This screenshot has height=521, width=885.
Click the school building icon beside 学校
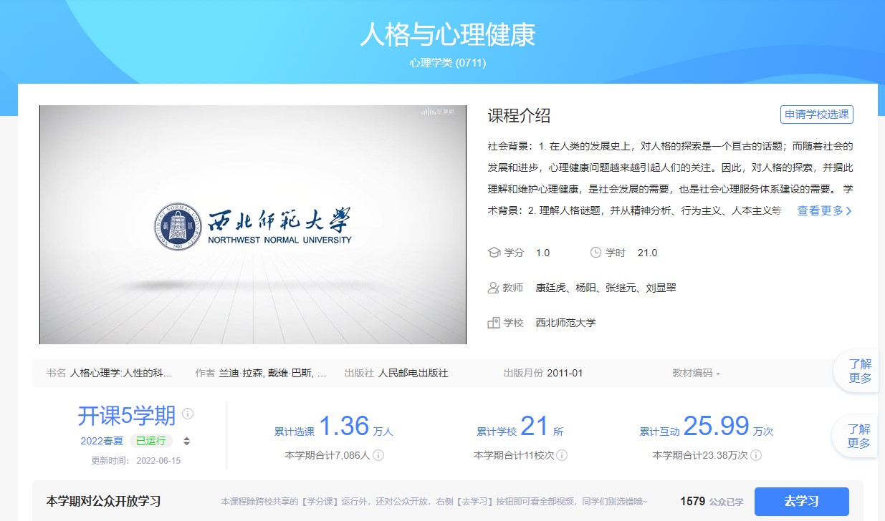tap(493, 323)
